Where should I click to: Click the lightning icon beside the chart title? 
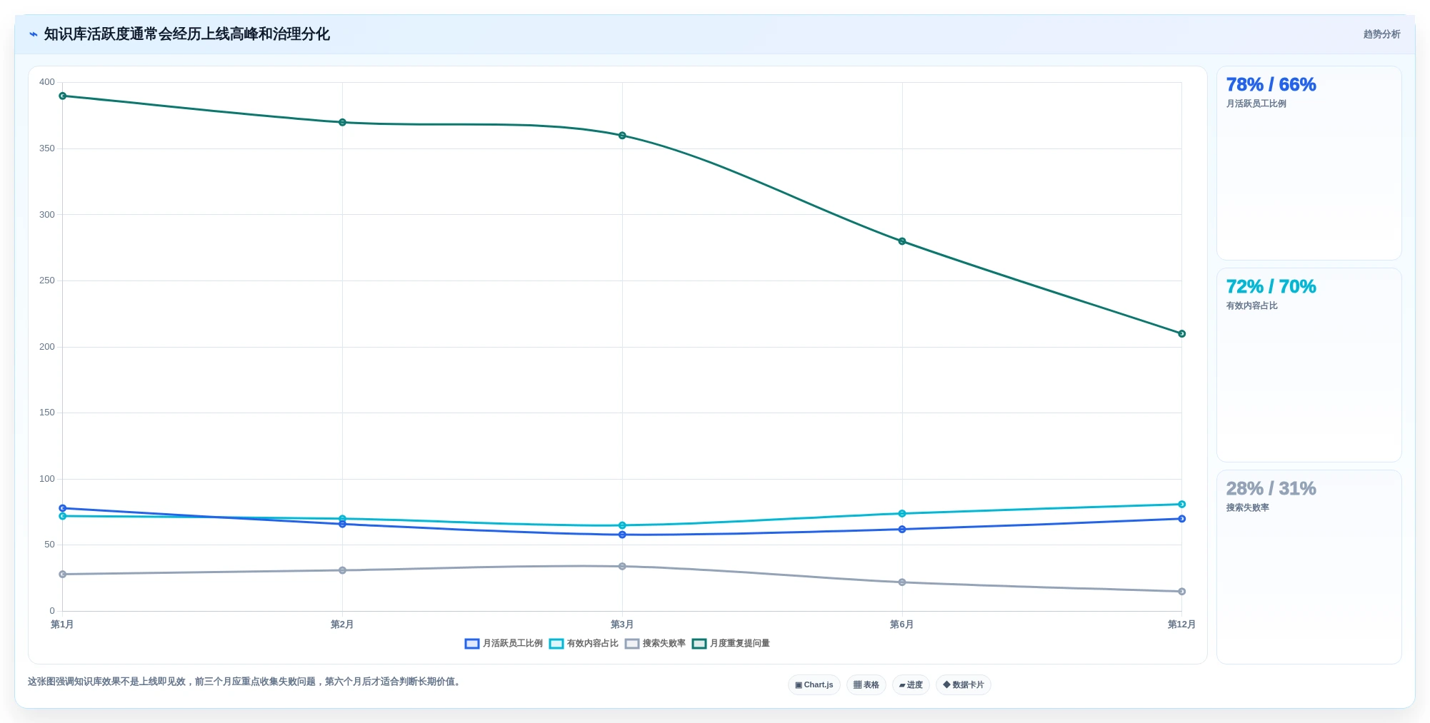click(x=33, y=34)
